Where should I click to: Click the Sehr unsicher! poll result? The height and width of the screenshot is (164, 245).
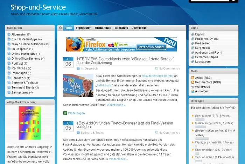214,157
